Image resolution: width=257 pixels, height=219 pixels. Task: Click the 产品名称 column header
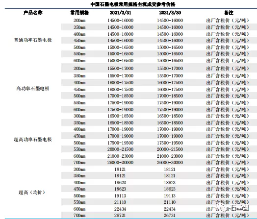tap(33, 13)
